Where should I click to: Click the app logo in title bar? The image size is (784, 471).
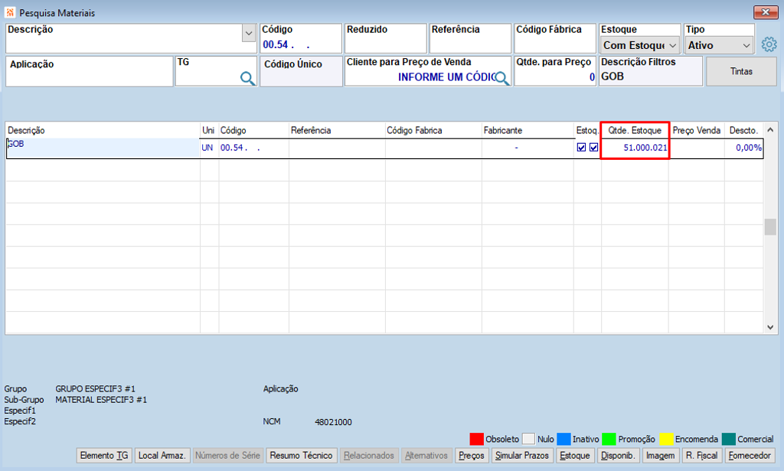(x=9, y=12)
